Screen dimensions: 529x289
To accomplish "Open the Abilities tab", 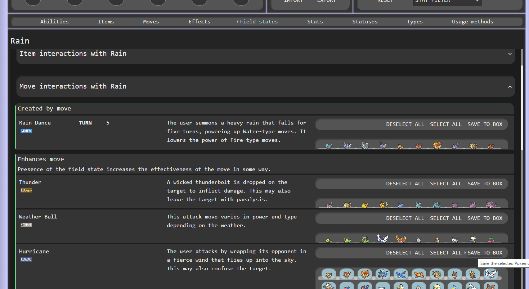I will [54, 22].
